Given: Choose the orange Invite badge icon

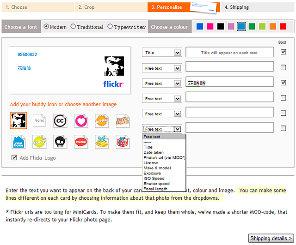Looking at the screenshot, I should click(x=102, y=121).
